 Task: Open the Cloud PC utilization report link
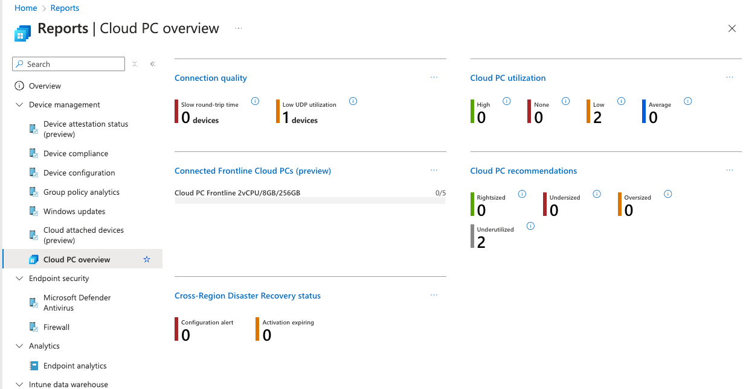(508, 78)
